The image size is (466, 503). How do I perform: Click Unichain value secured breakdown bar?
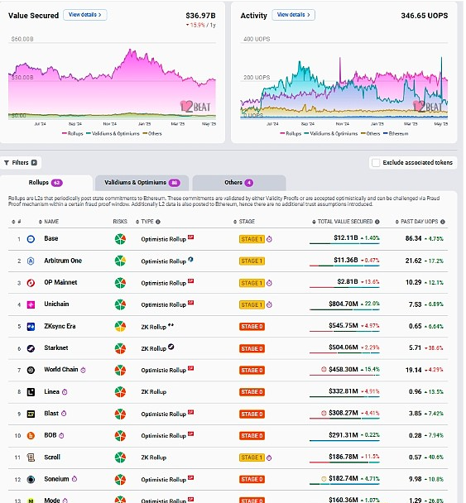pos(344,309)
